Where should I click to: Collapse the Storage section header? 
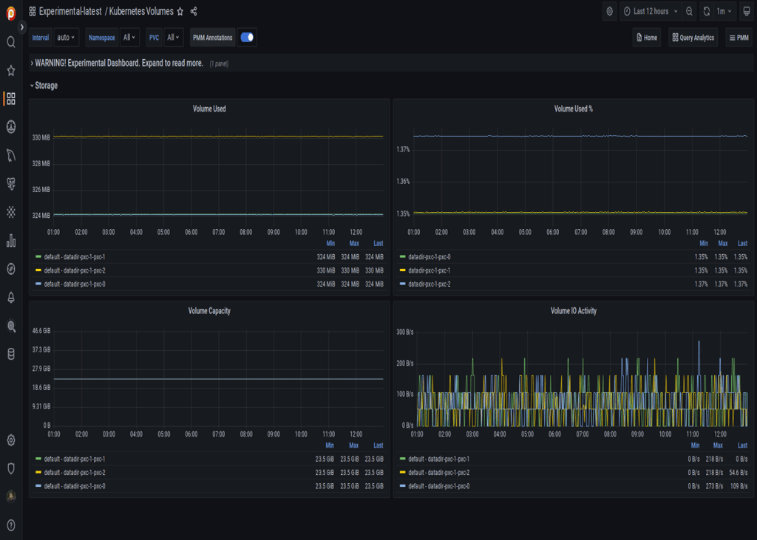click(x=44, y=85)
